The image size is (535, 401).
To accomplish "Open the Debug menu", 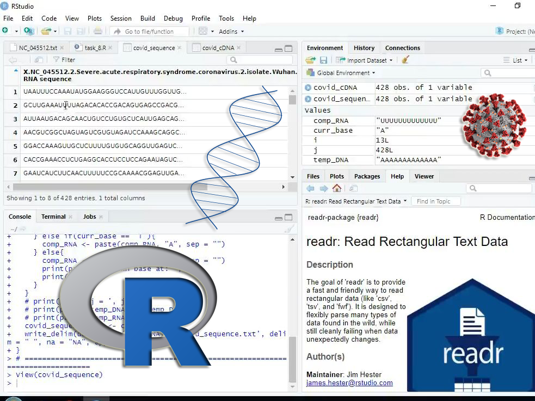I will [173, 18].
